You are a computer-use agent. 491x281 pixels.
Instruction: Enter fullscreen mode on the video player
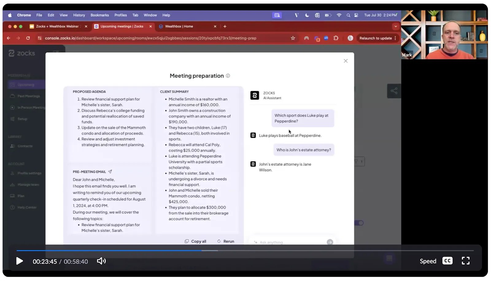tap(466, 261)
